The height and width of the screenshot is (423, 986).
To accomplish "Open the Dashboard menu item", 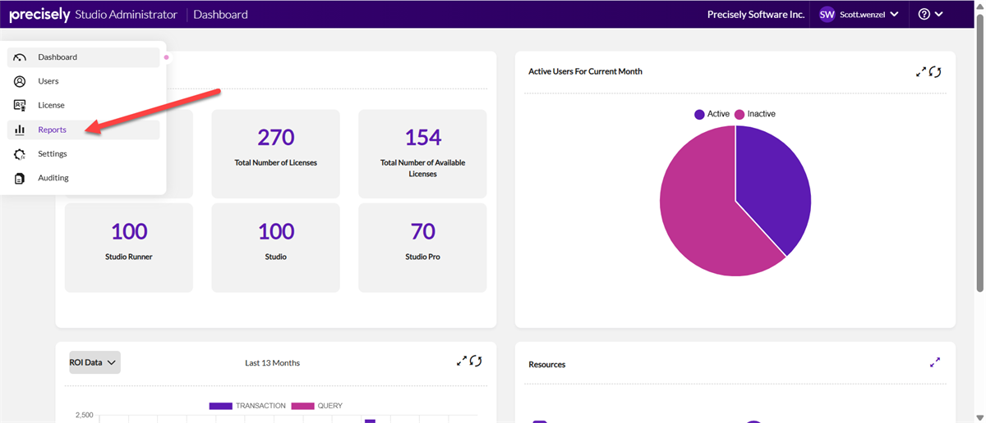I will pyautogui.click(x=83, y=57).
